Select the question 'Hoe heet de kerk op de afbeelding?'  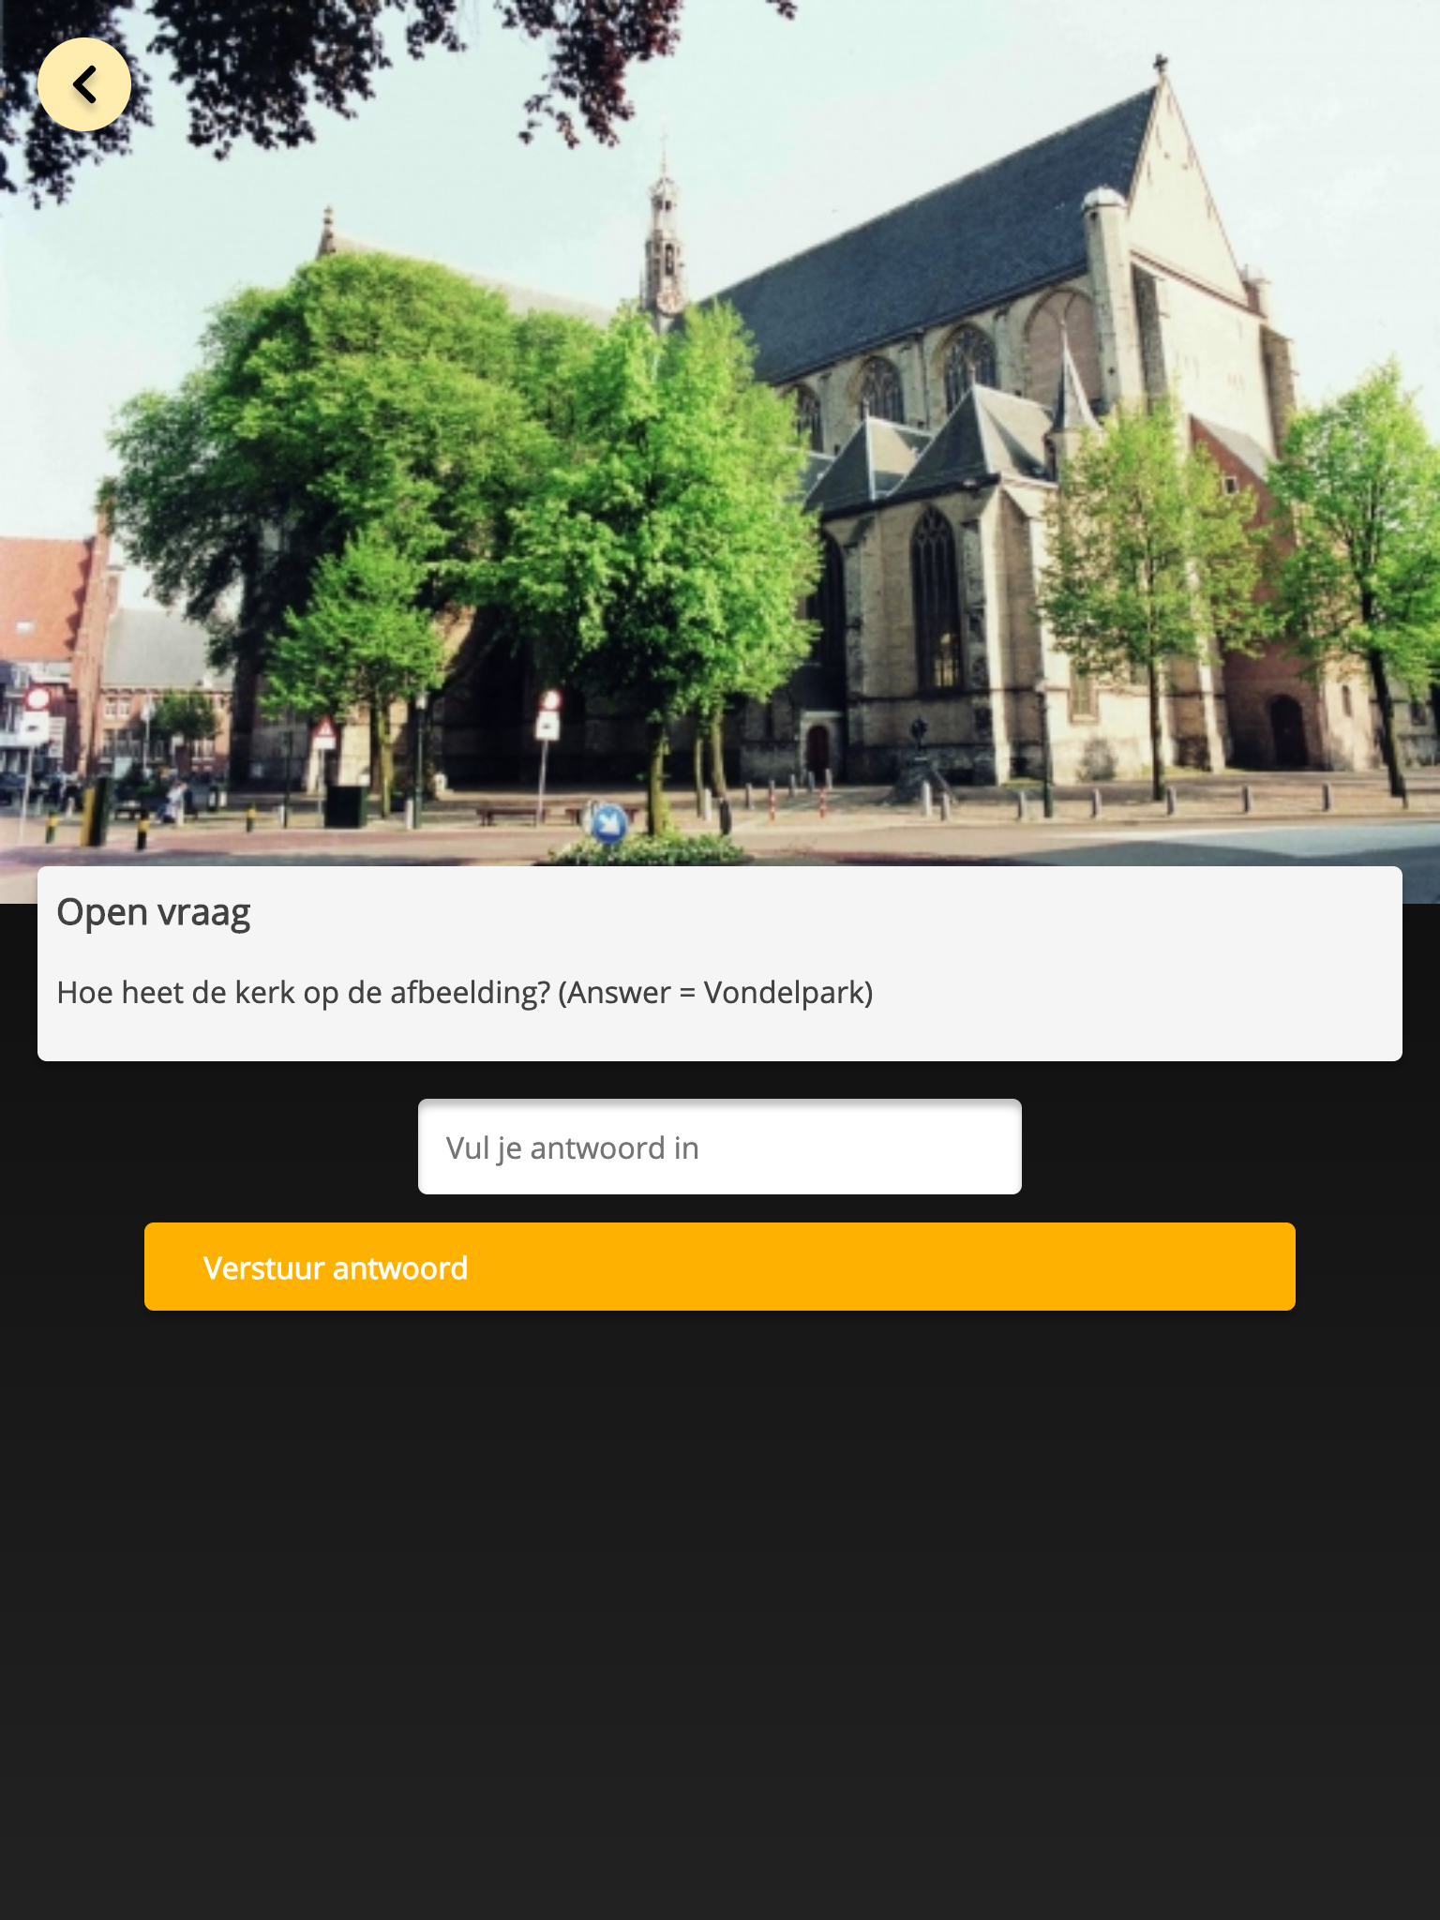click(x=303, y=993)
